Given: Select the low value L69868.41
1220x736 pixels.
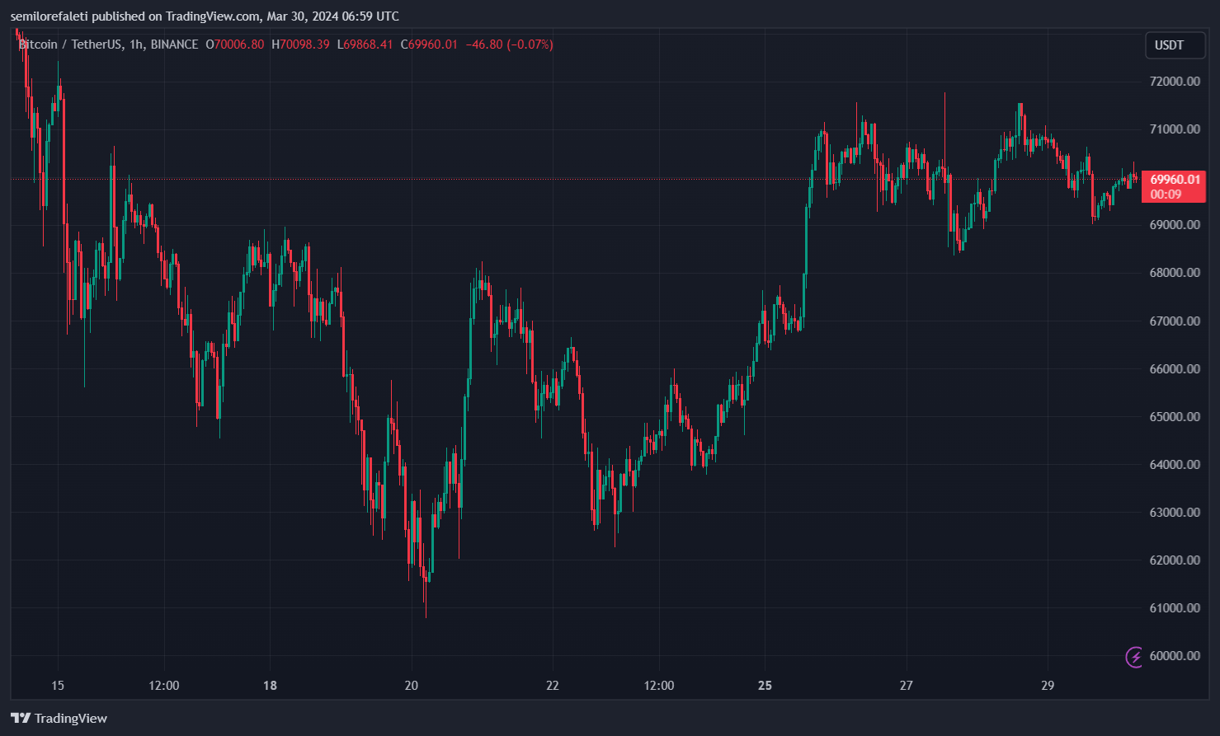Looking at the screenshot, I should [365, 45].
